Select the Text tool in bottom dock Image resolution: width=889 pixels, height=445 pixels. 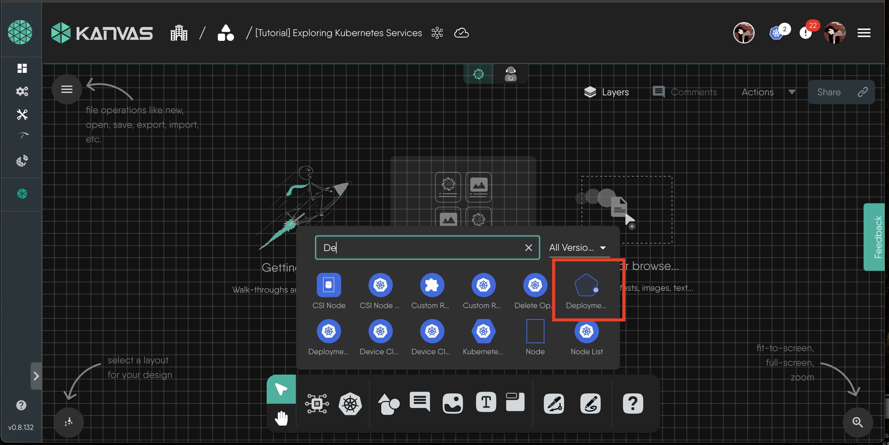coord(486,403)
